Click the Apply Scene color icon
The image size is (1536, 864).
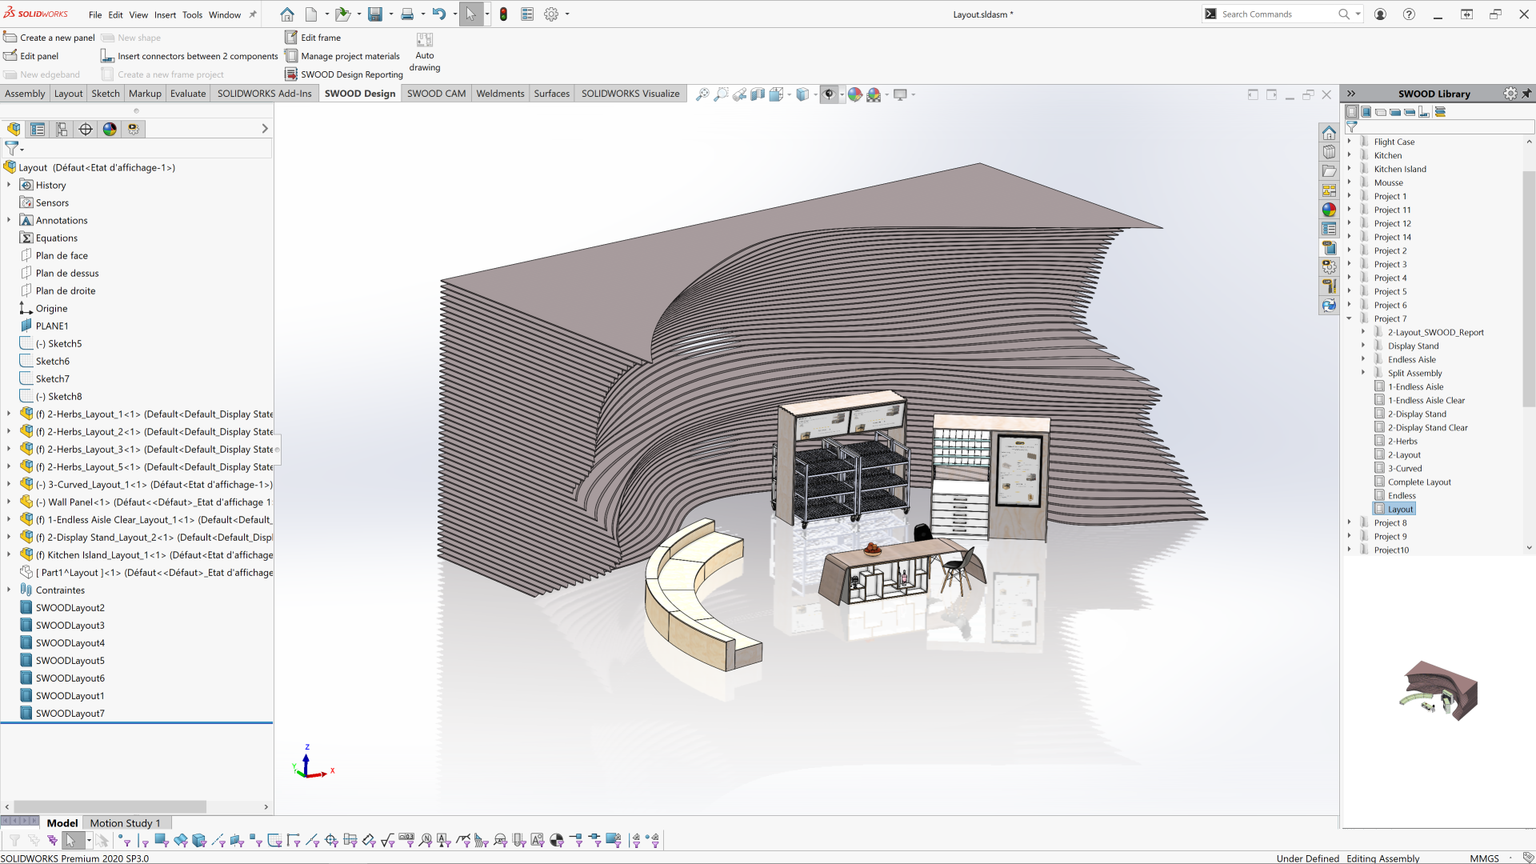[x=874, y=94]
